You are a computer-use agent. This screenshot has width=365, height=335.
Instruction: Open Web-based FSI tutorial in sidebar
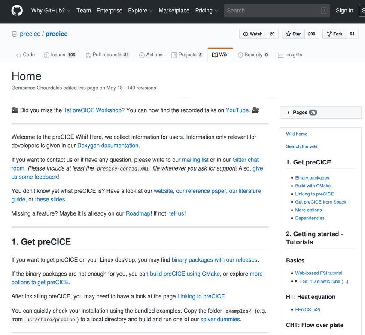319,273
